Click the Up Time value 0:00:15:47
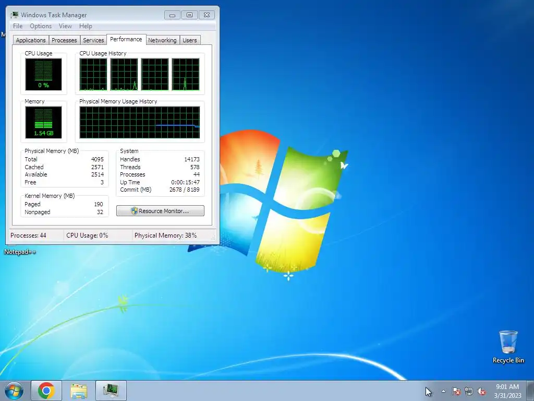Screen dimensions: 534x401 tap(185, 182)
